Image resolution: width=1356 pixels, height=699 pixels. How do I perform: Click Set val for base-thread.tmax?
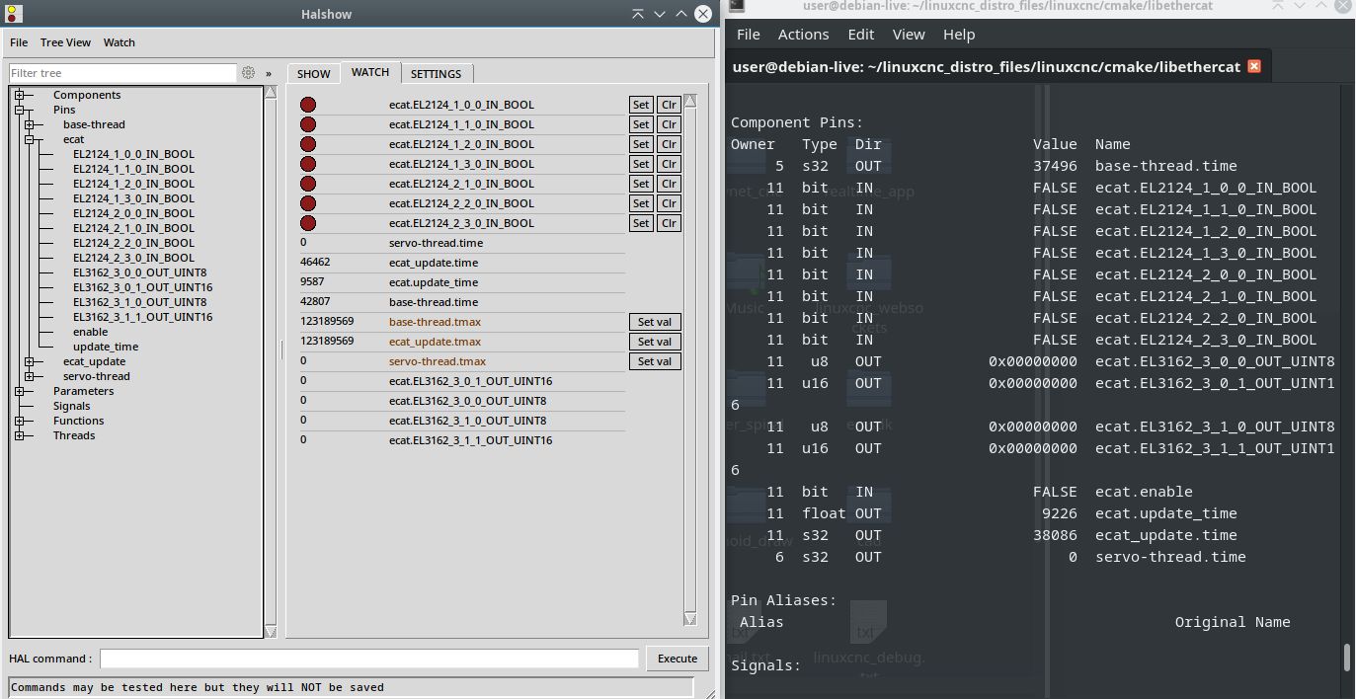click(654, 322)
